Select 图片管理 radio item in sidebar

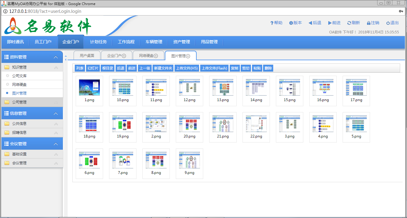8,93
